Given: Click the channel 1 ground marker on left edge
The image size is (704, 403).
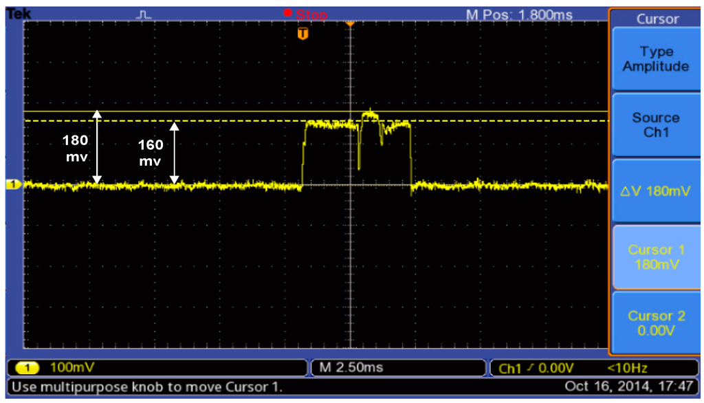Looking at the screenshot, I should pyautogui.click(x=10, y=184).
